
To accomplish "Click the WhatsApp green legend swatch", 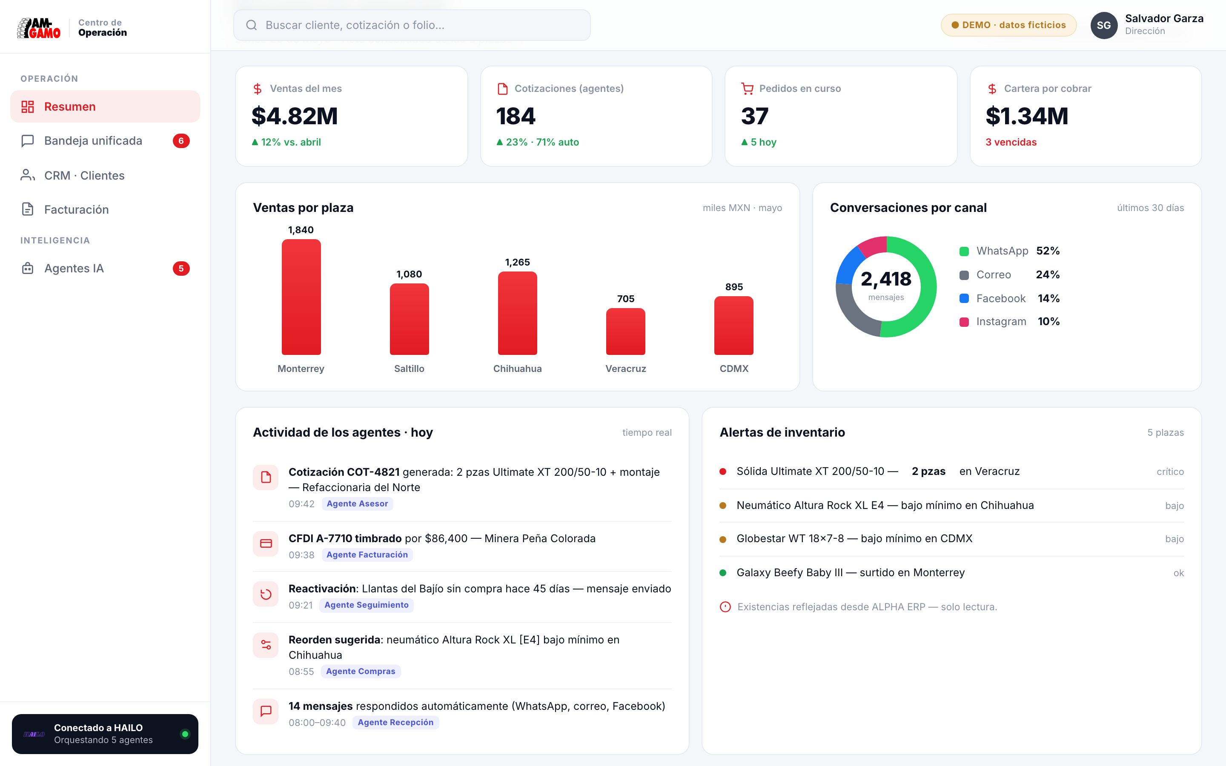I will (x=964, y=251).
